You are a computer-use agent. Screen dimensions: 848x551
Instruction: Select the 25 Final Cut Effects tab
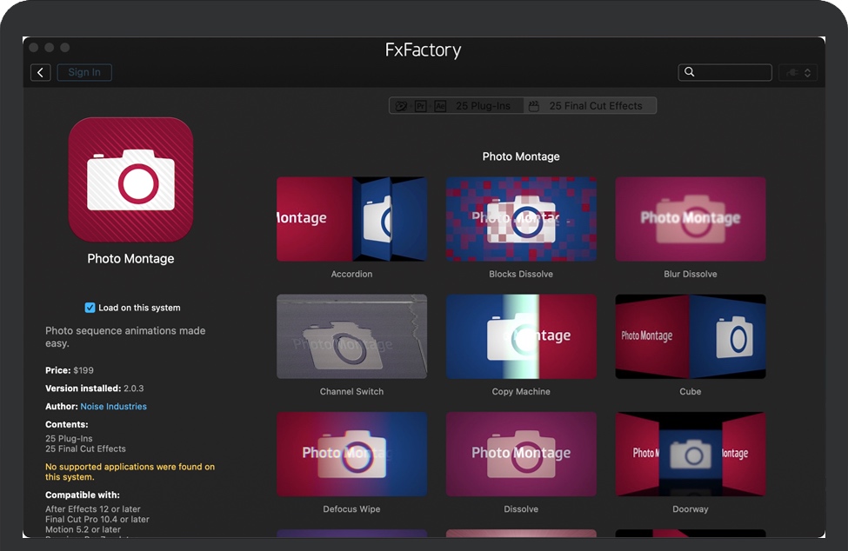pyautogui.click(x=590, y=106)
